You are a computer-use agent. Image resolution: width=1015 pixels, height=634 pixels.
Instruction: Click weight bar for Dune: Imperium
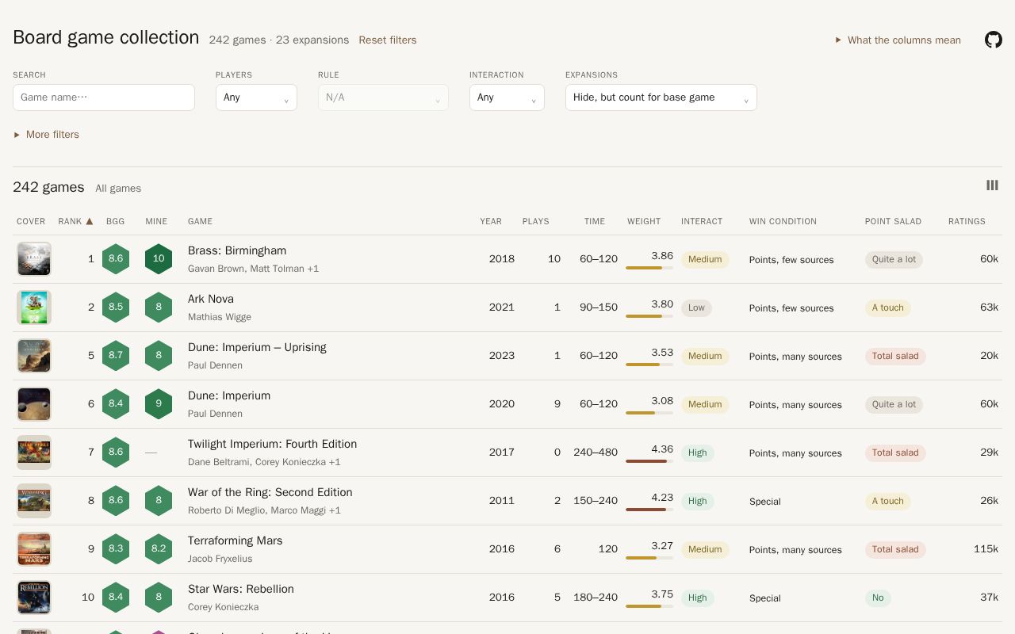click(x=649, y=413)
